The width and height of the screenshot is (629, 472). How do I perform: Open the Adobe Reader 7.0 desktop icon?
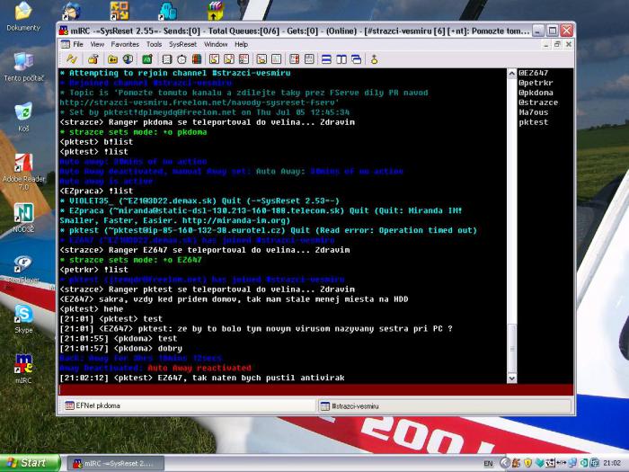[23, 172]
